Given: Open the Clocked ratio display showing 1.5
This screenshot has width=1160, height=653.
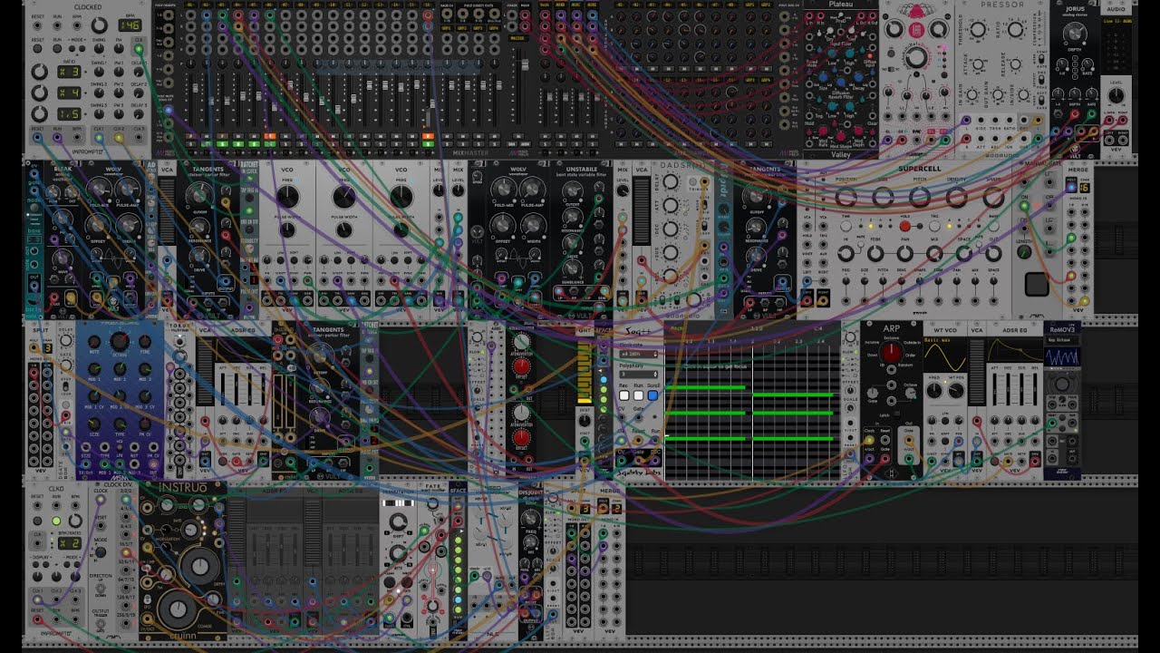Looking at the screenshot, I should [69, 113].
